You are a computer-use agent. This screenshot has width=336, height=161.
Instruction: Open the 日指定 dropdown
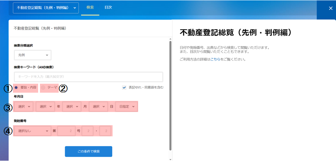click(x=126, y=107)
